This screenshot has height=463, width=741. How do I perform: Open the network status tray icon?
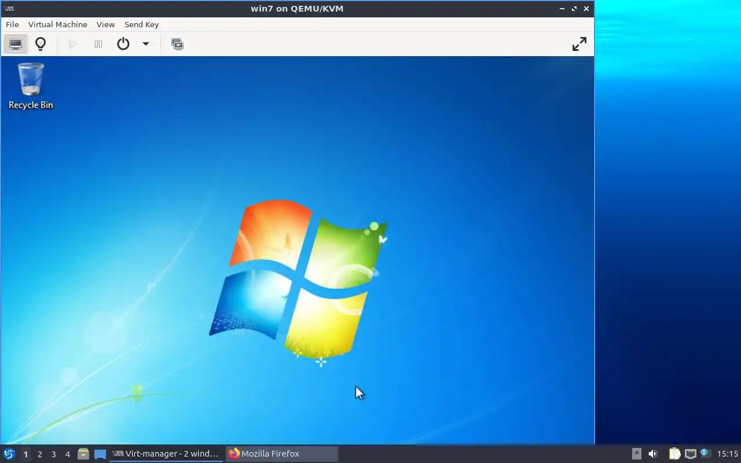(690, 454)
